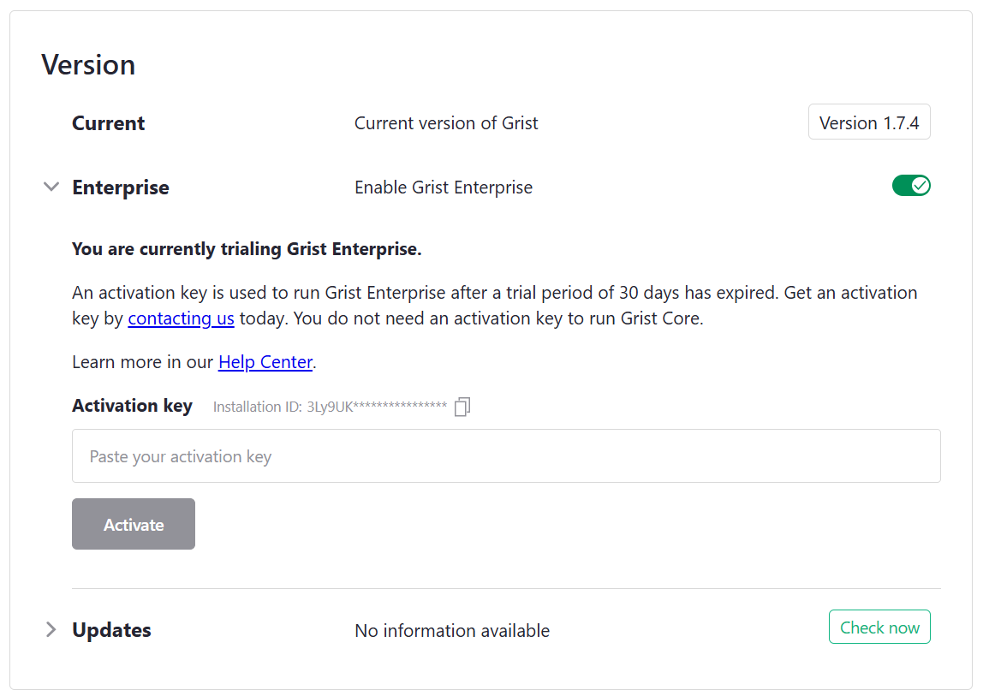Click the Current version of Grist text

[446, 123]
